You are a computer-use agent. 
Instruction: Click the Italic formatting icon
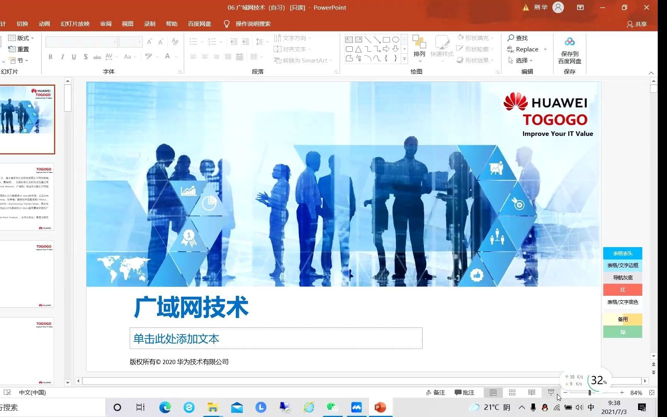62,57
